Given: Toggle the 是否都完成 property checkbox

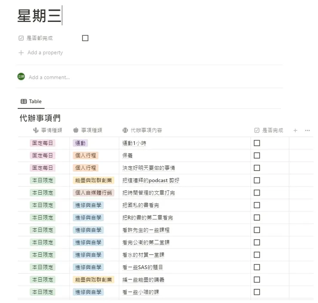Looking at the screenshot, I should pos(85,38).
